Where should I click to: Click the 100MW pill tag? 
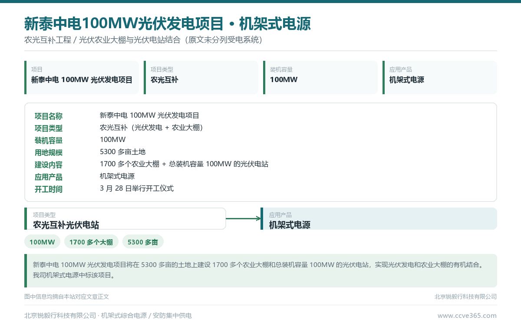click(x=42, y=242)
